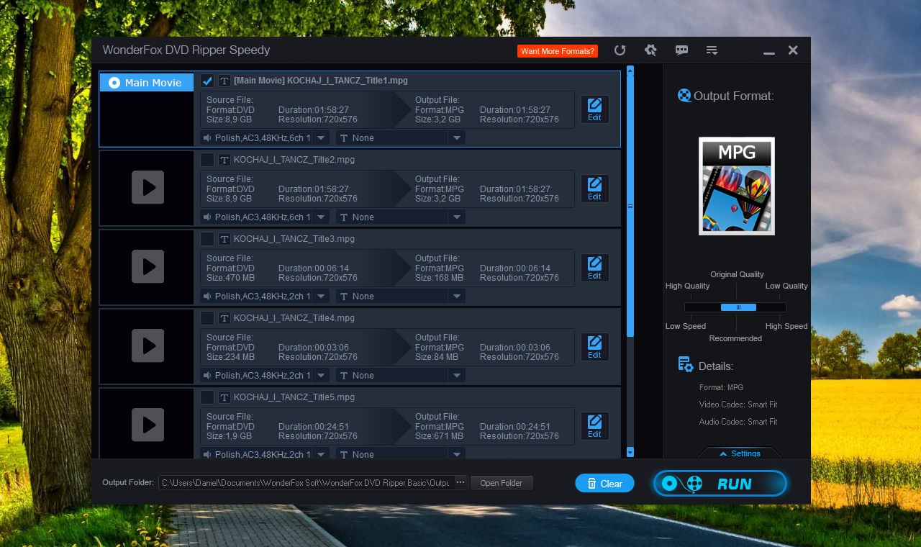The height and width of the screenshot is (547, 921).
Task: Click the MPG output format icon
Action: 737,186
